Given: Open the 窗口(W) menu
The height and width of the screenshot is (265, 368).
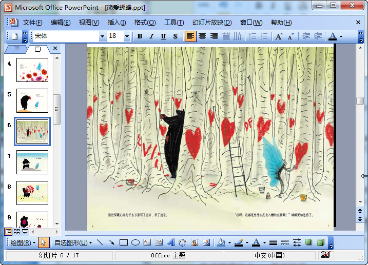Looking at the screenshot, I should coord(251,23).
